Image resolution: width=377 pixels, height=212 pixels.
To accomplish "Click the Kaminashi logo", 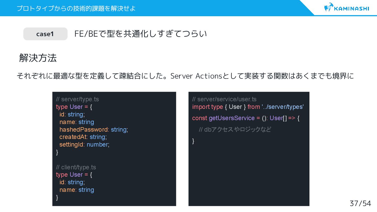I will pyautogui.click(x=347, y=8).
